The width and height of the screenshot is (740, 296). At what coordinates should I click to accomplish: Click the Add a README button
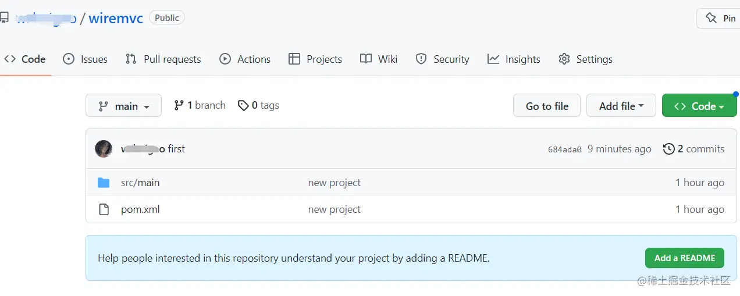click(x=684, y=258)
